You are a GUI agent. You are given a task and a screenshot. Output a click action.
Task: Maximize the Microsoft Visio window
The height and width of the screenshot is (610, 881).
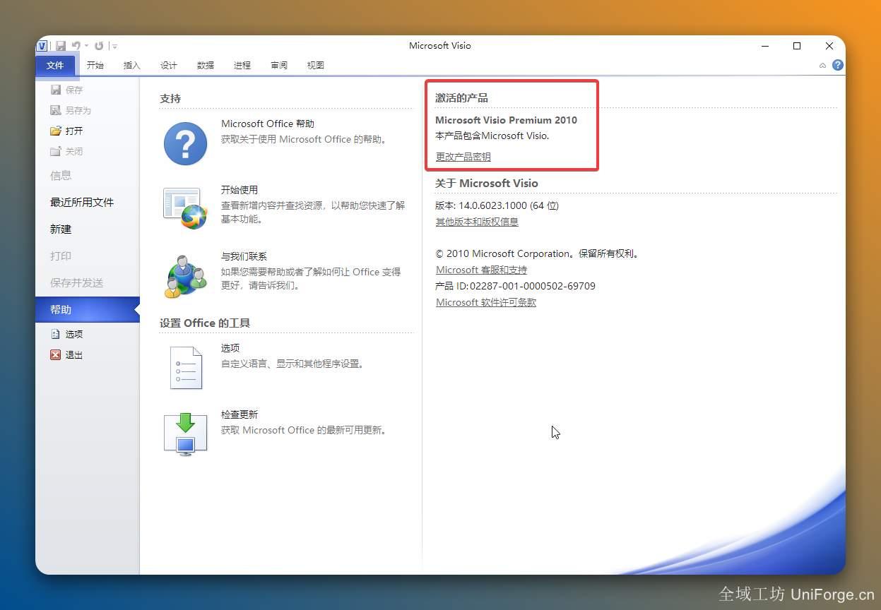tap(797, 46)
